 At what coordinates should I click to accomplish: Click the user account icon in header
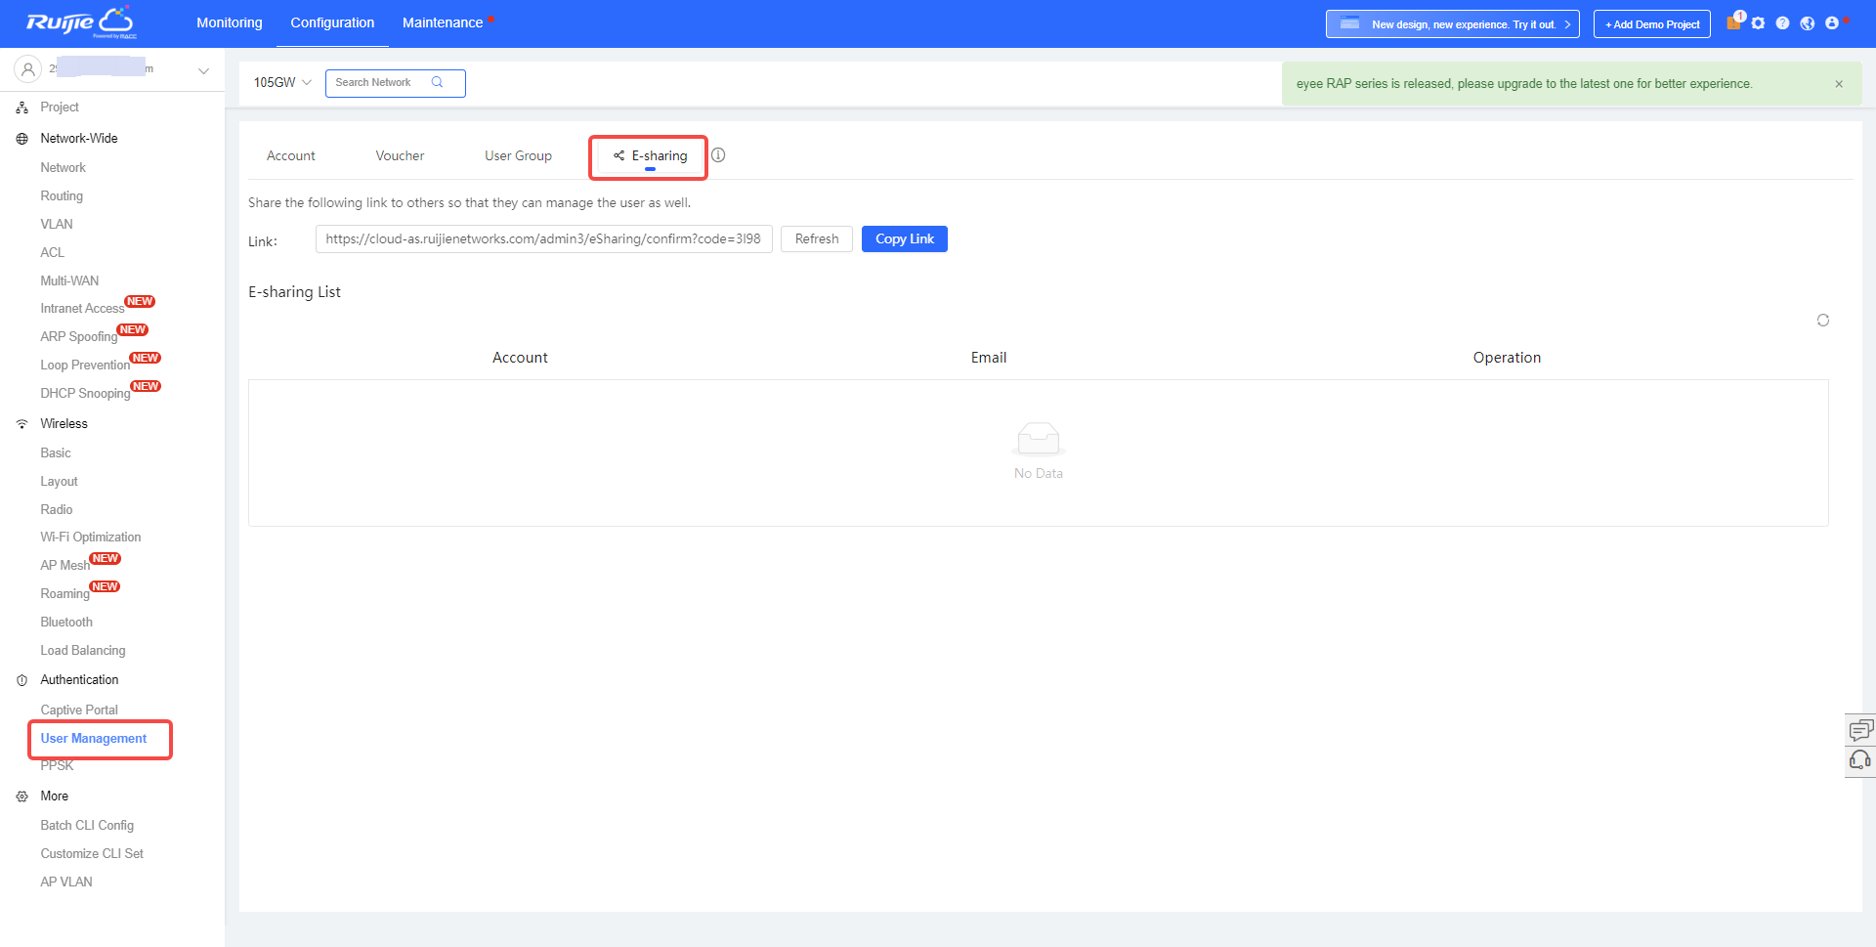coord(1832,23)
